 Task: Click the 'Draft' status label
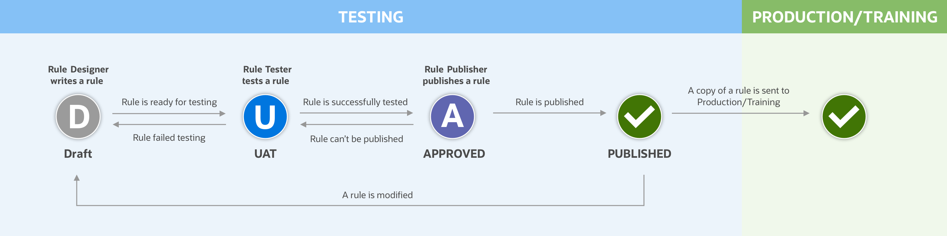(78, 154)
